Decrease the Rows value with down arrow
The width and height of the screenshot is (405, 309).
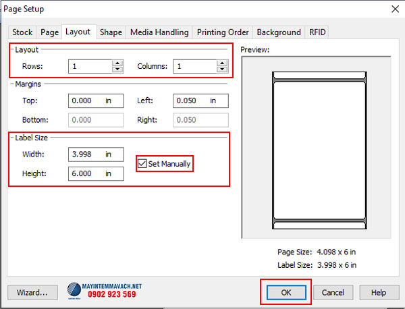117,69
